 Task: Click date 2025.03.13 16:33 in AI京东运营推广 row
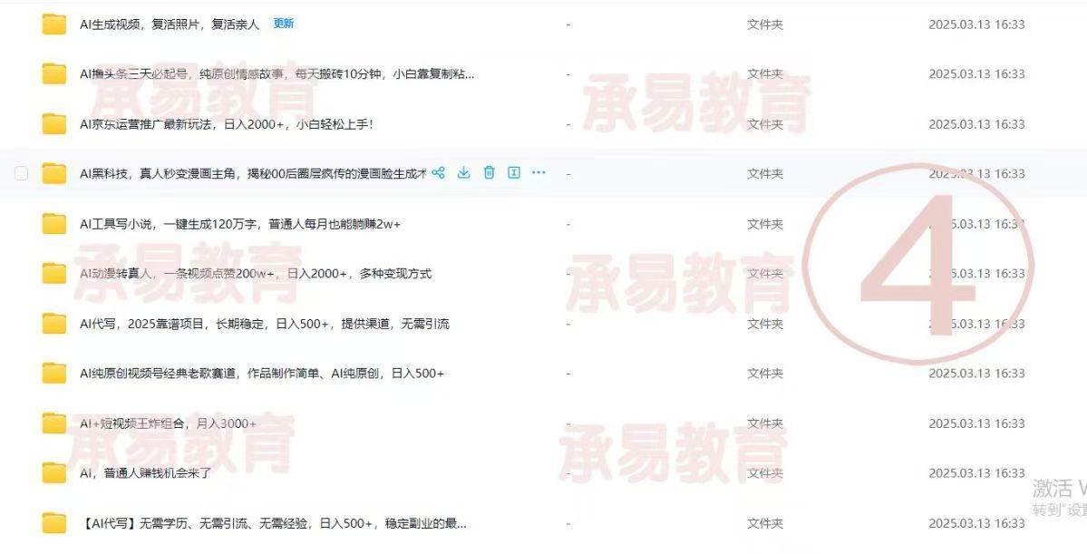coord(976,124)
